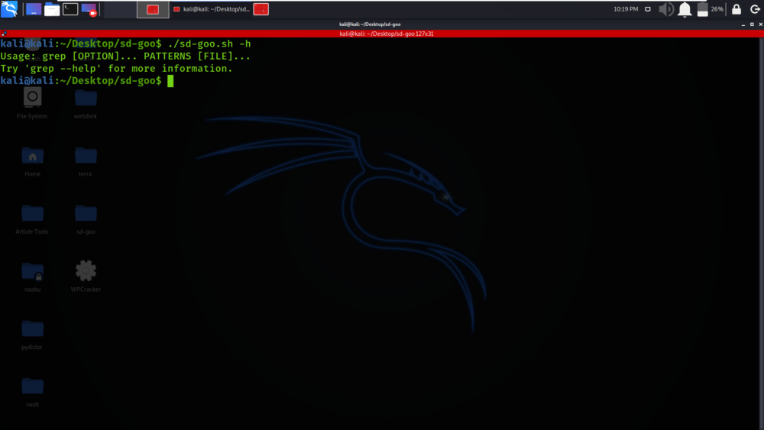764x430 pixels.
Task: Open the pydictor desktop folder
Action: coord(32,335)
